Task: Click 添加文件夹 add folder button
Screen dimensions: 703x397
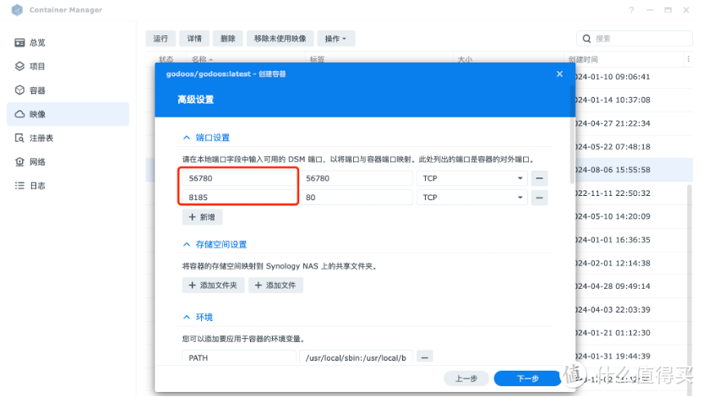Action: pos(214,285)
